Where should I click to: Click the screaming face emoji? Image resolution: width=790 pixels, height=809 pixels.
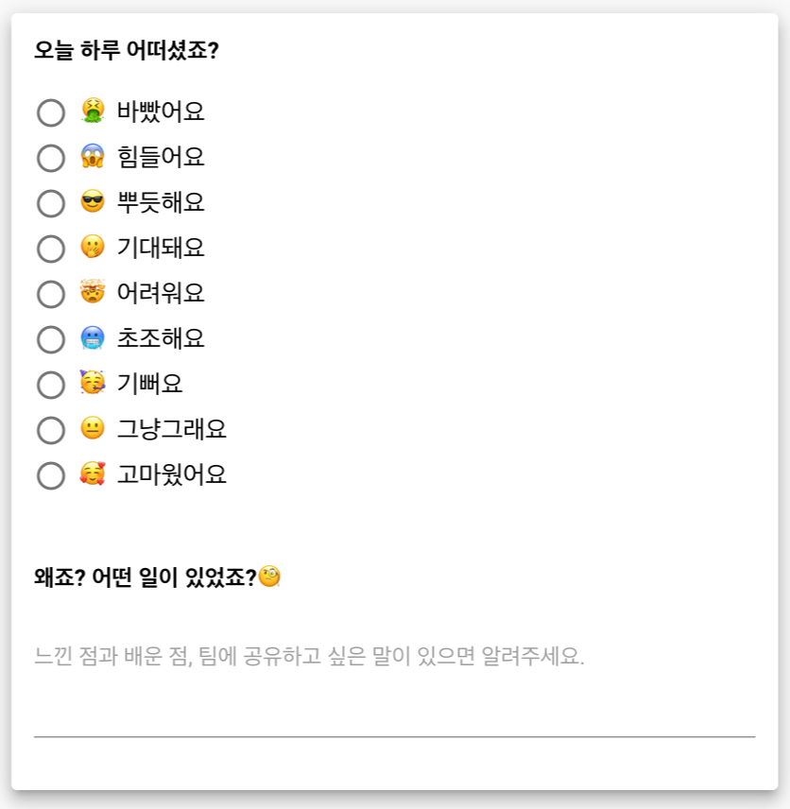pos(93,156)
